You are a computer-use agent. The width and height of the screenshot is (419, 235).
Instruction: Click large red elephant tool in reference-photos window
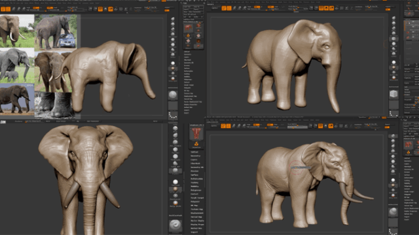[188, 27]
